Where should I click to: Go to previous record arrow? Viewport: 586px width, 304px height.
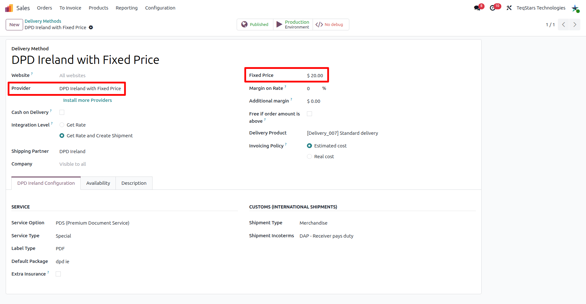click(x=564, y=25)
